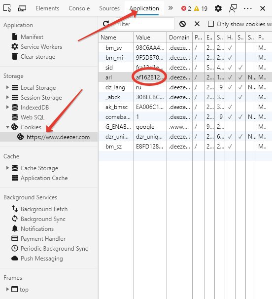Open Background Sync service
Screen dimensions: 272x299
pos(43,219)
